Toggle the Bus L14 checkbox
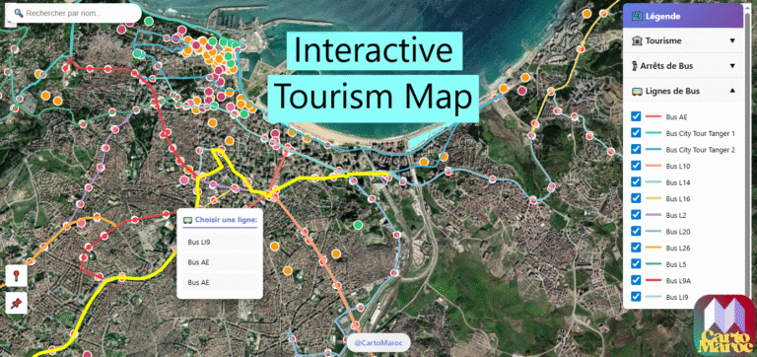Image resolution: width=757 pixels, height=357 pixels. [636, 181]
